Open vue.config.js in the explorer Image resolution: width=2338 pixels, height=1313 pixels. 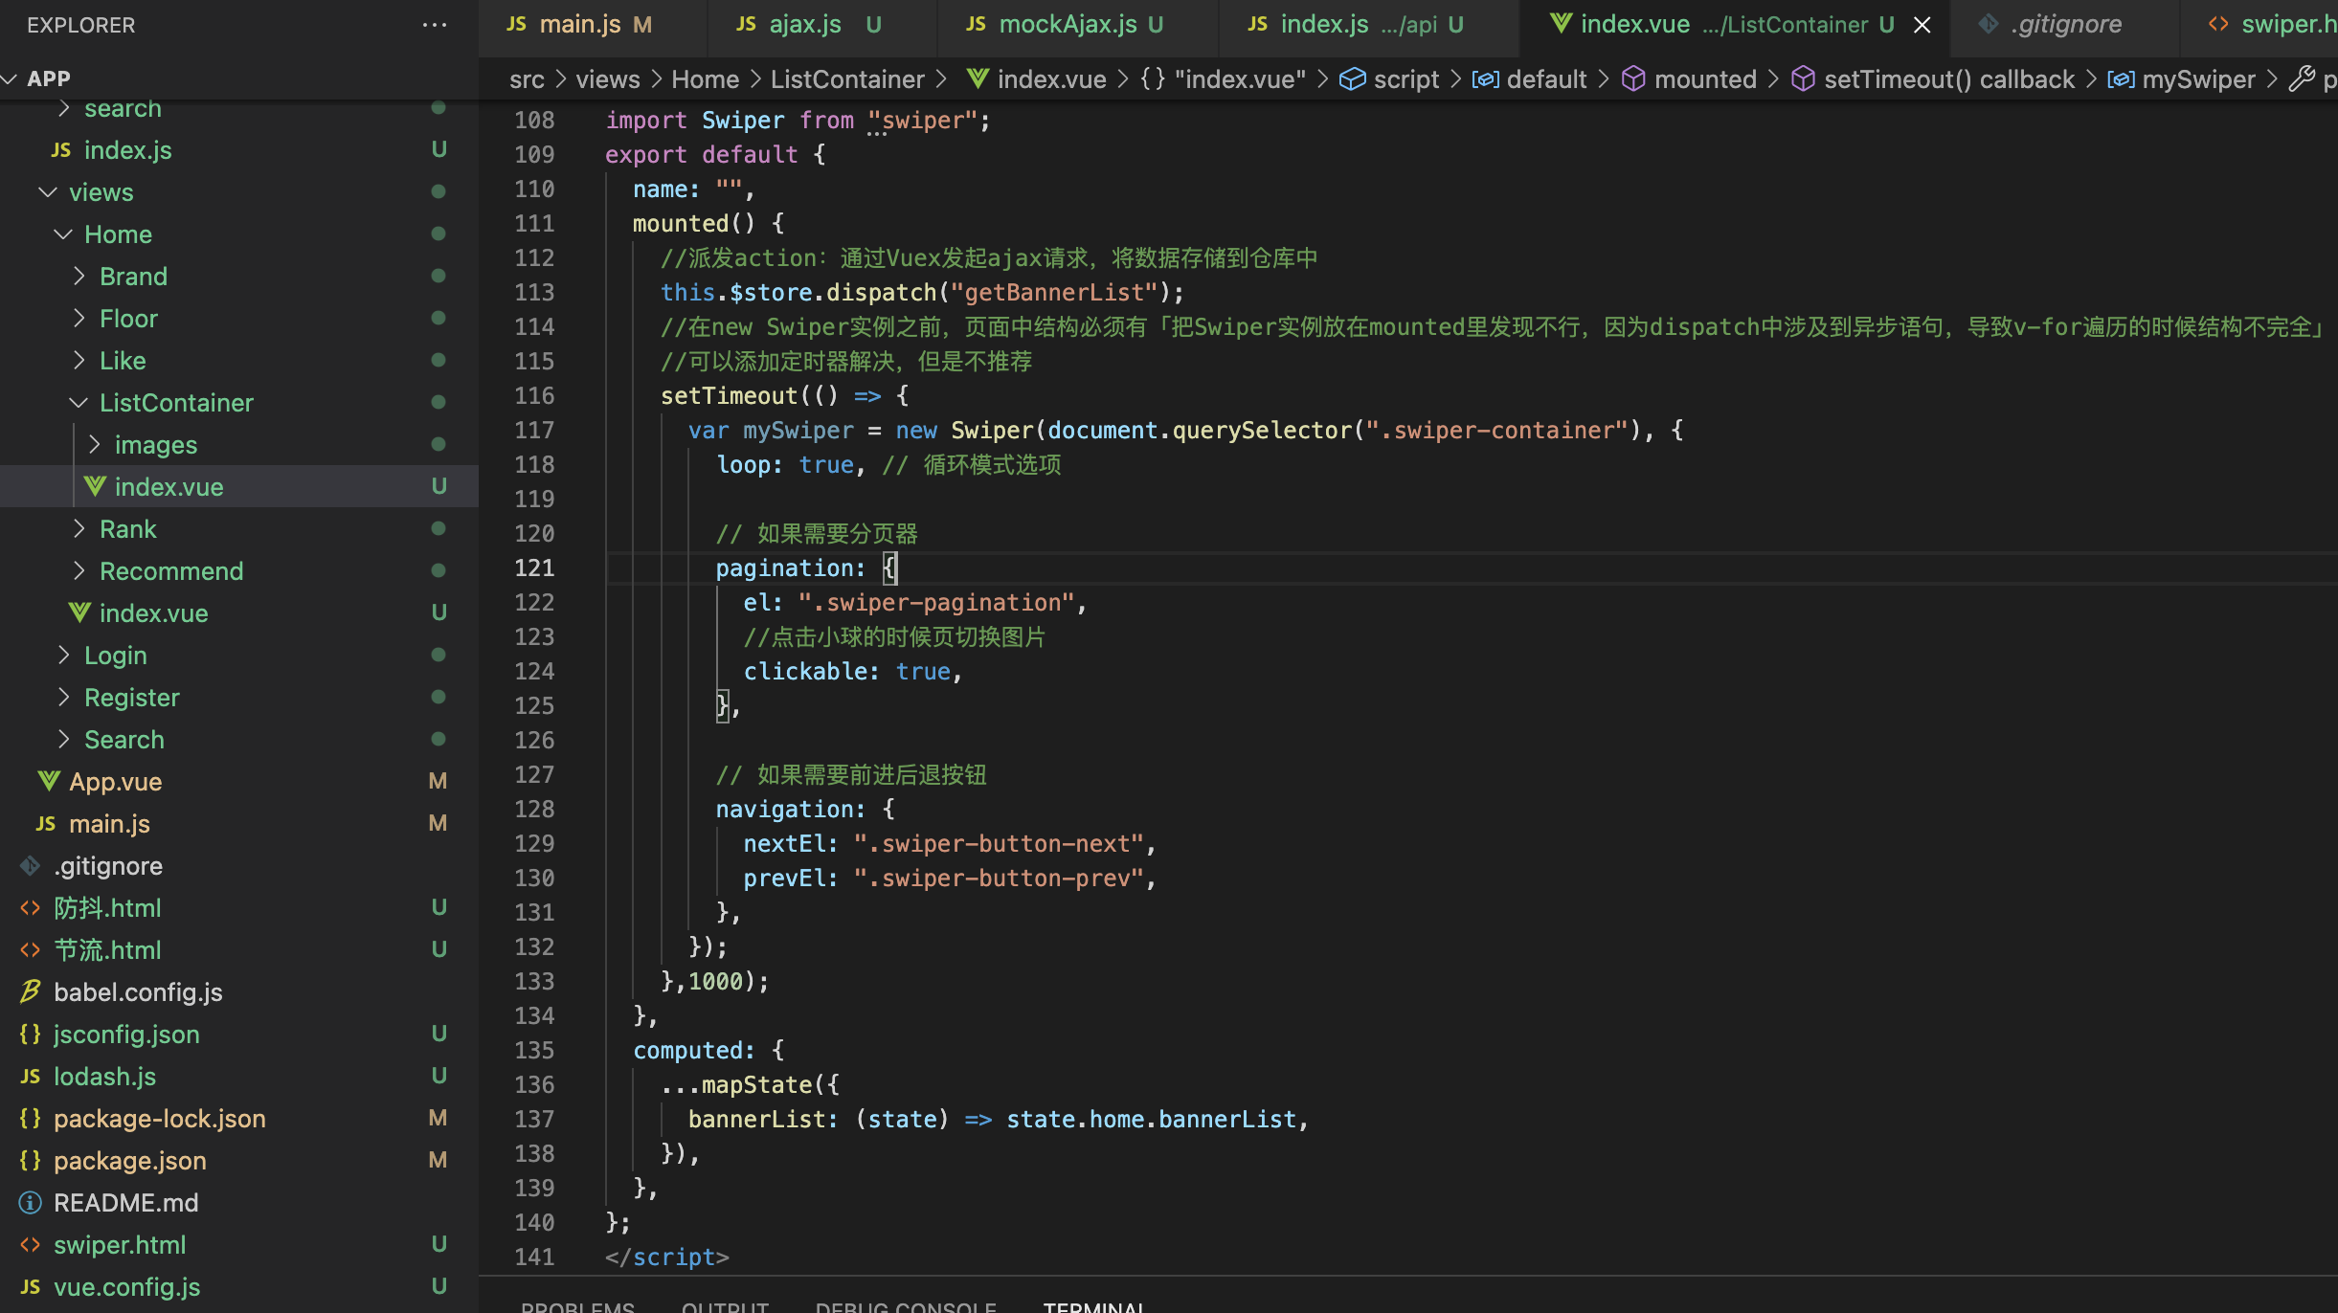126,1287
